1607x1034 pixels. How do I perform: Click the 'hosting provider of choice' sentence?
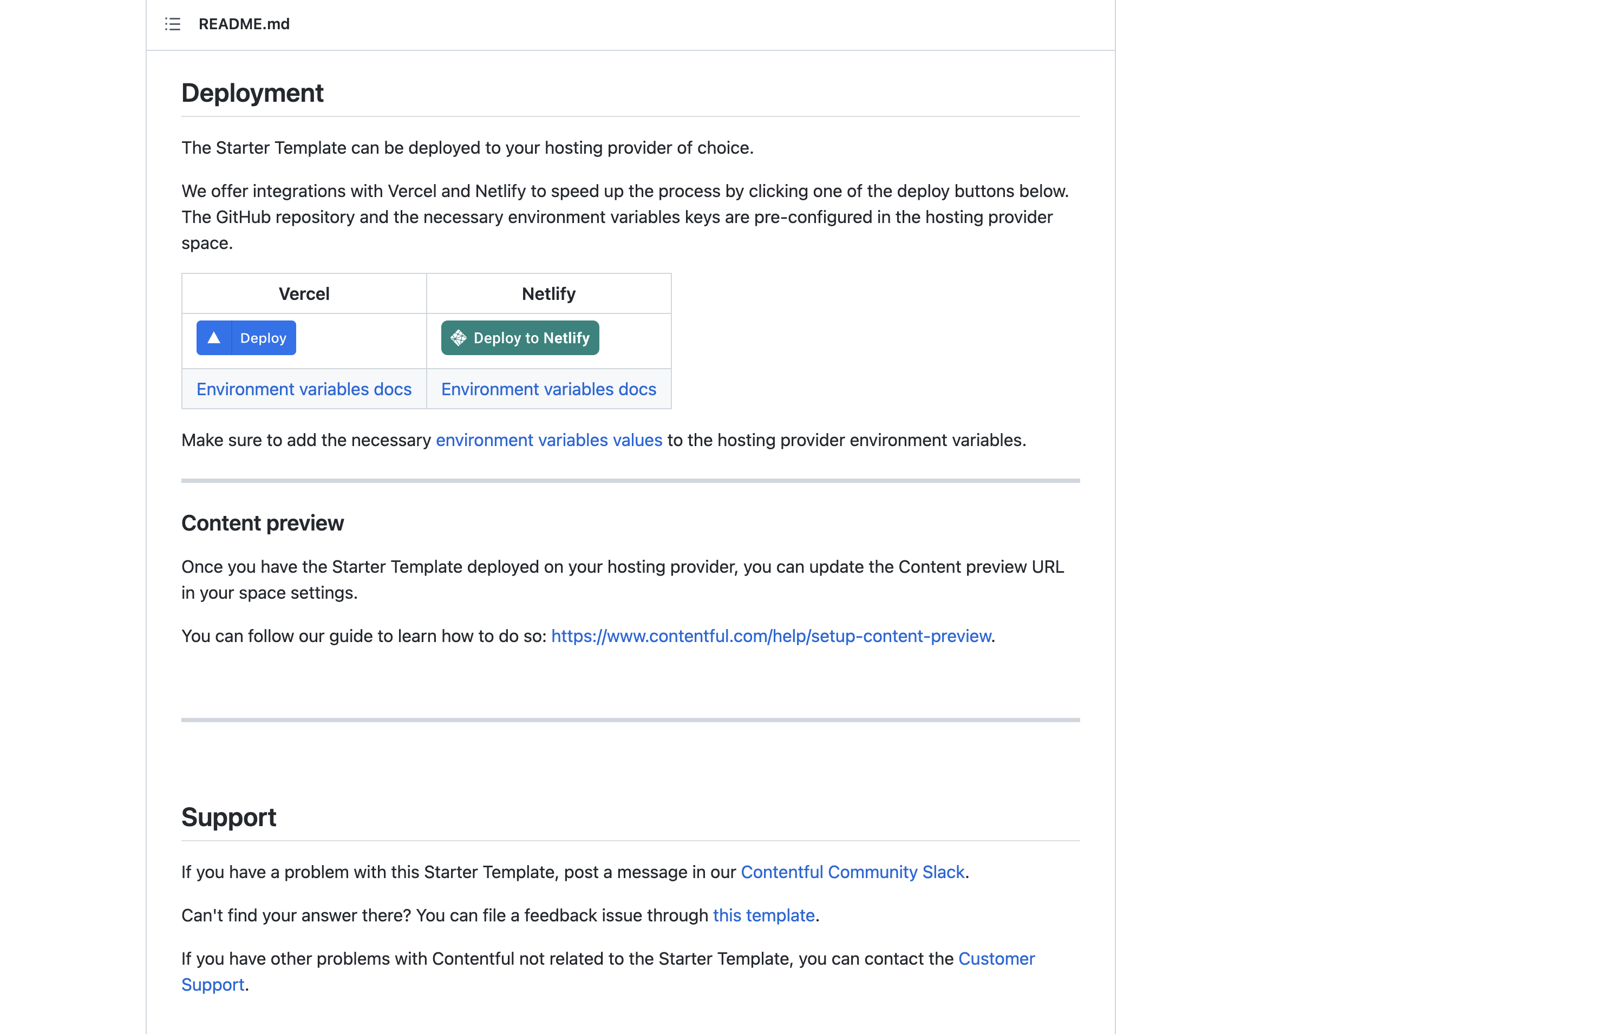467,148
